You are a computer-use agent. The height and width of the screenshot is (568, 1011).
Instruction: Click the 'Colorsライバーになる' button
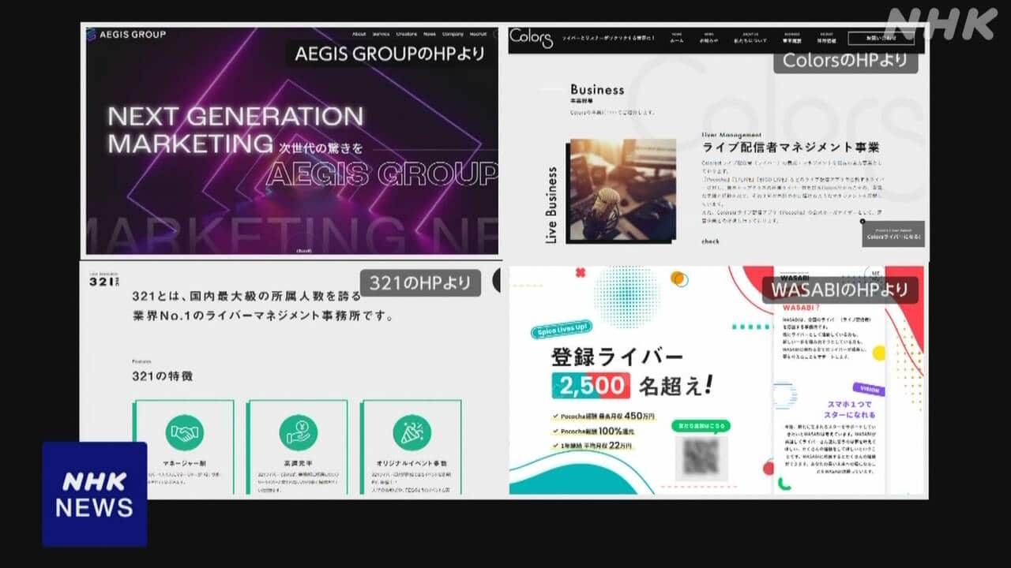(893, 235)
